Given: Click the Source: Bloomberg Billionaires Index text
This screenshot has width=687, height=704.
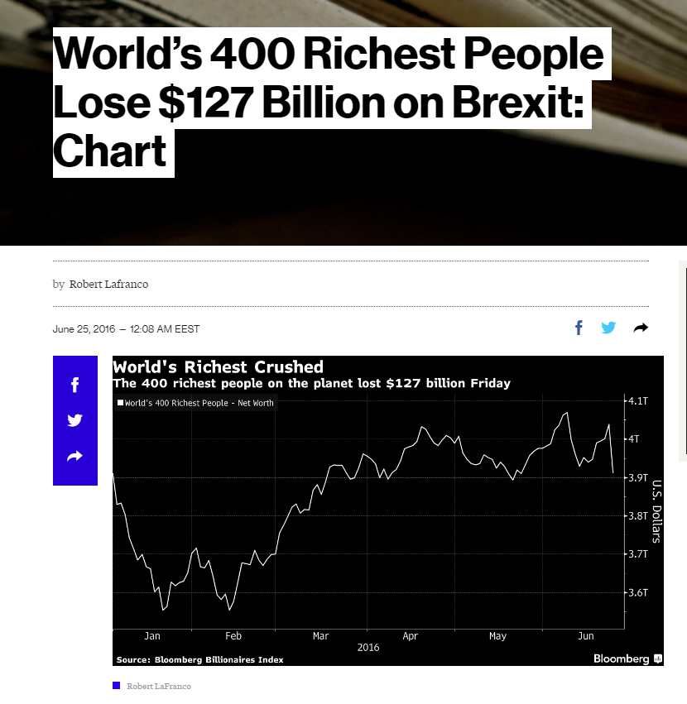Looking at the screenshot, I should [x=200, y=659].
